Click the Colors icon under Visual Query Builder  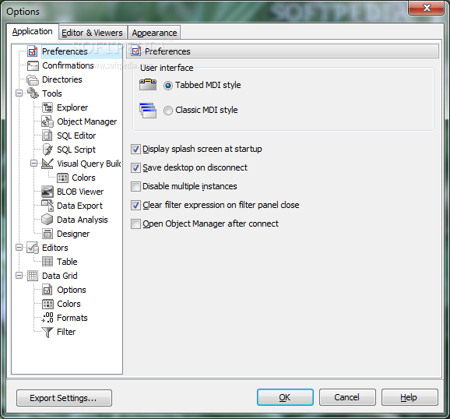click(62, 178)
